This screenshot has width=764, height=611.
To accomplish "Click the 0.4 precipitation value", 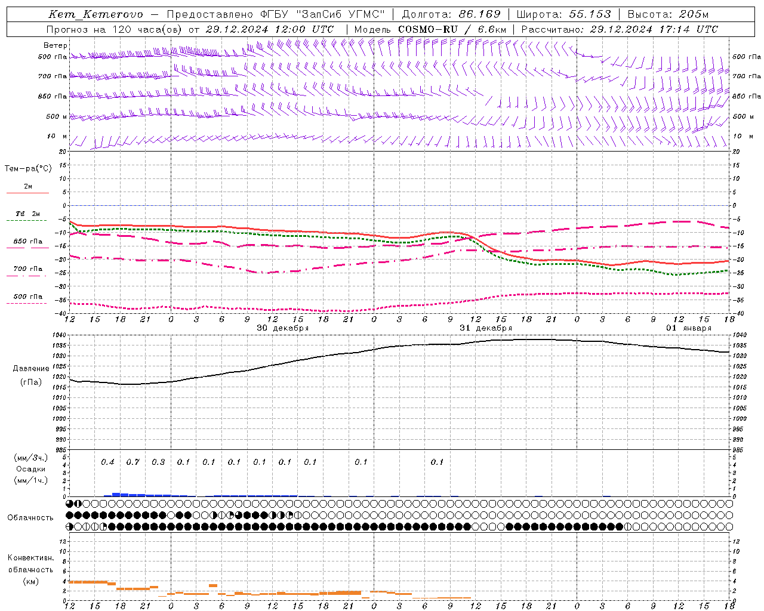I will pos(107,462).
